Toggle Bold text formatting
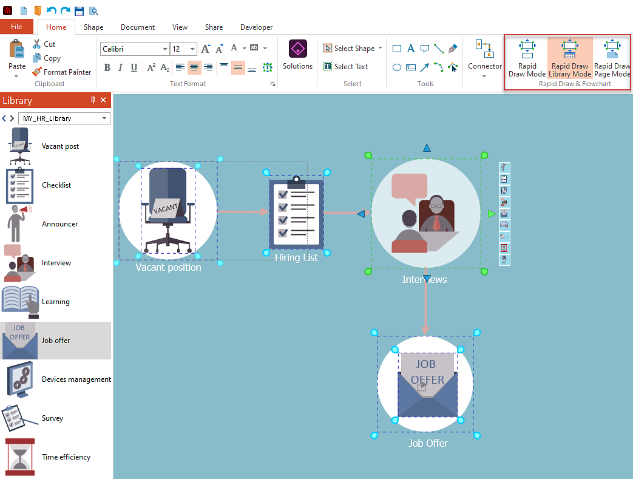This screenshot has height=479, width=633. tap(107, 67)
